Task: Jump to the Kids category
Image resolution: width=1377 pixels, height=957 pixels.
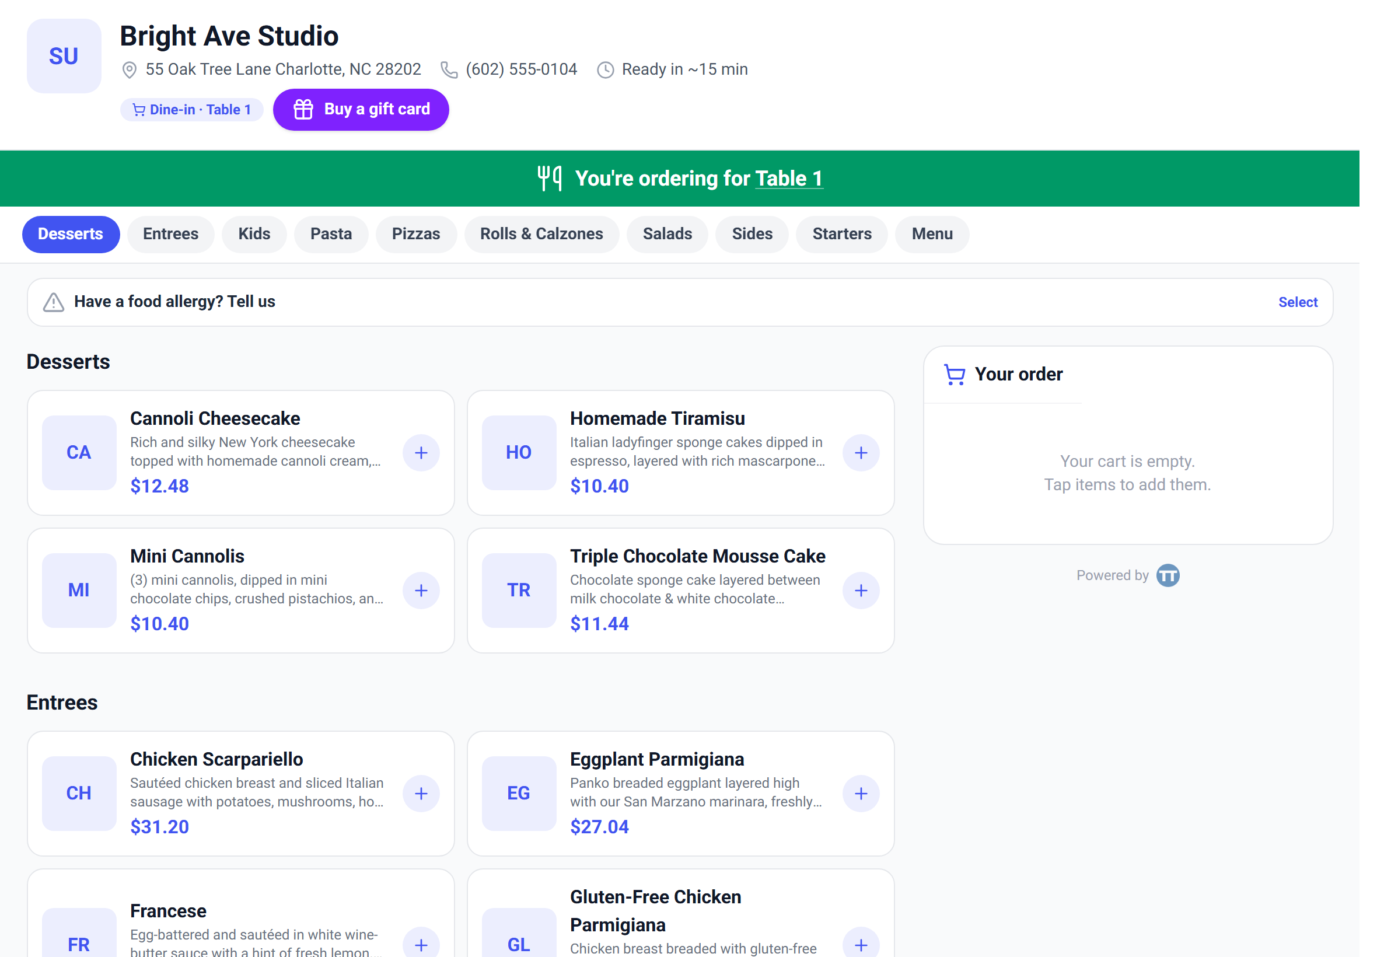Action: (x=254, y=235)
